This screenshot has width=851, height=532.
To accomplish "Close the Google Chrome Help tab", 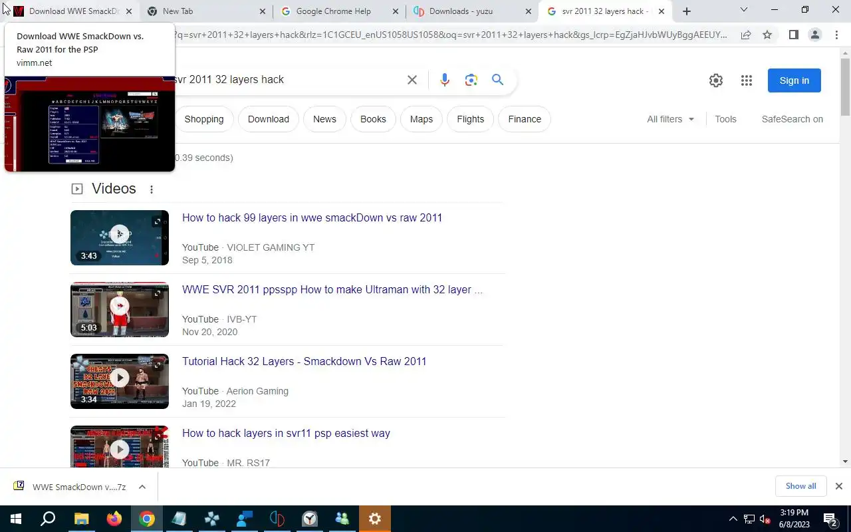I will (x=395, y=11).
